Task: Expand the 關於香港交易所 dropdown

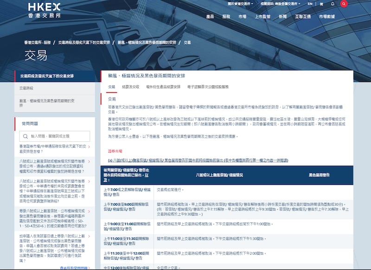Action: tap(240, 4)
